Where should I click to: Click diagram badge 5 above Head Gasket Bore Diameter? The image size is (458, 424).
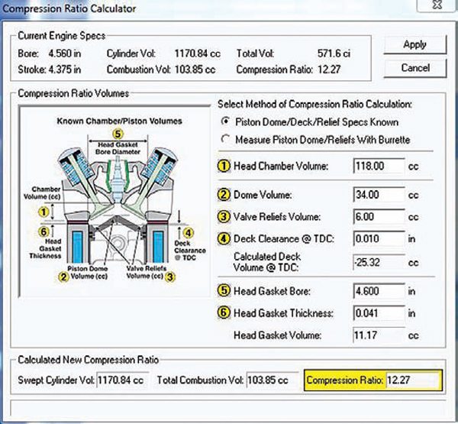[118, 134]
